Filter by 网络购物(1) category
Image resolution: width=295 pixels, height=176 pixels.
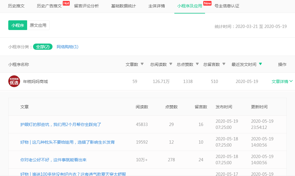[68, 47]
